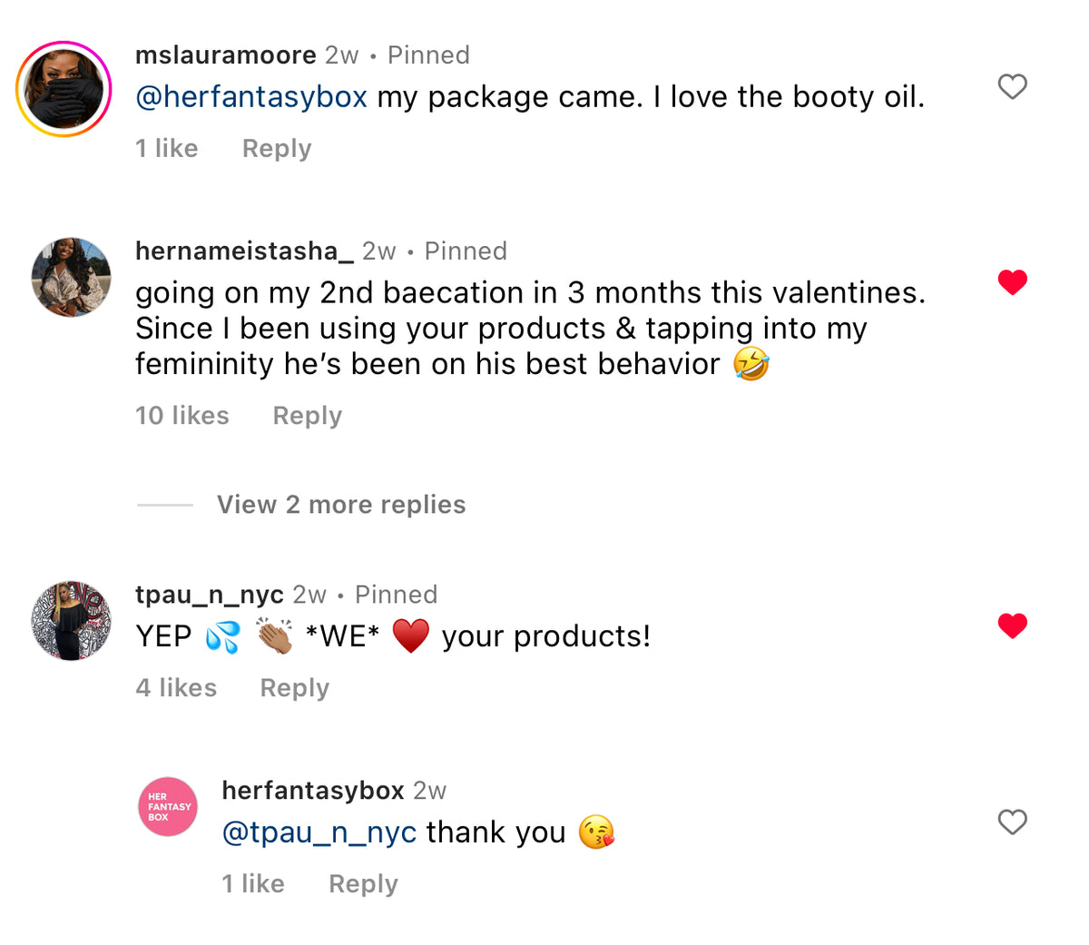Like herfantasybox's reply with the heart outline
This screenshot has width=1089, height=945.
tap(1012, 822)
